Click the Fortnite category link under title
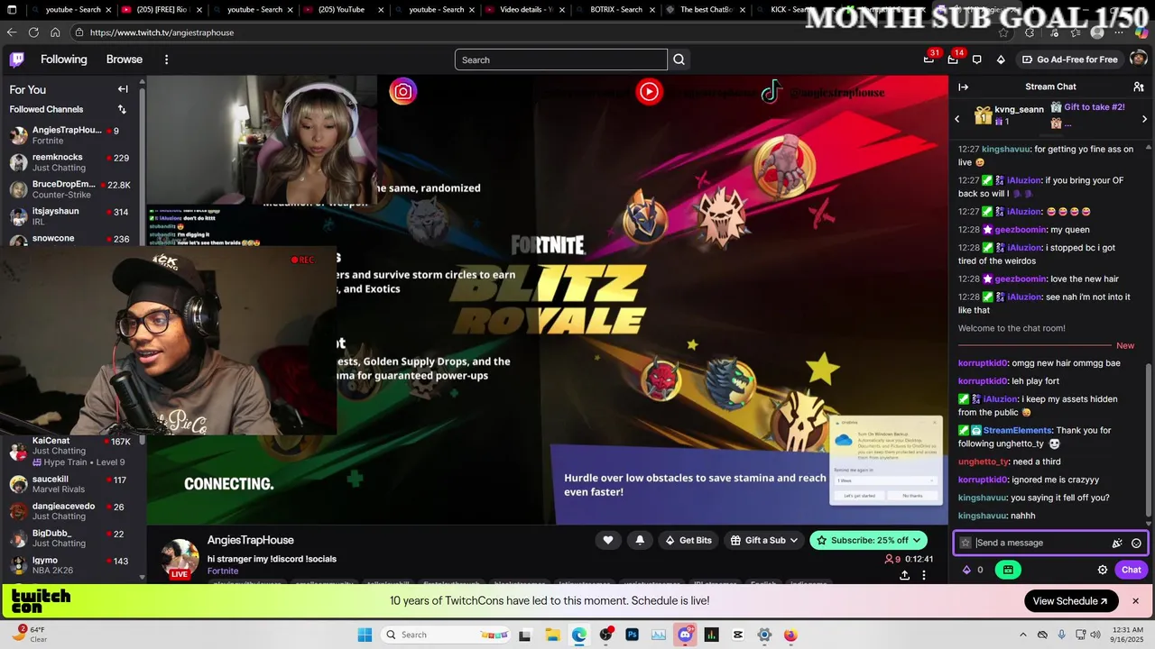This screenshot has height=649, width=1155. 223,571
